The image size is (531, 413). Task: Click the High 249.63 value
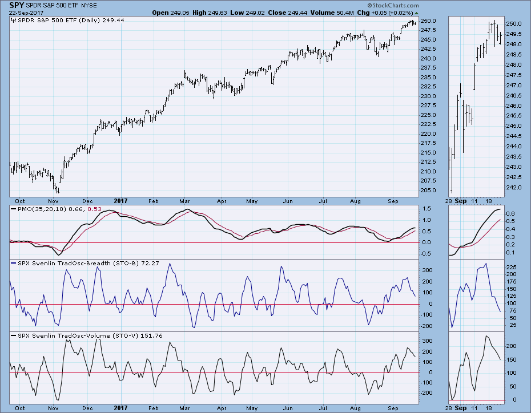pyautogui.click(x=210, y=13)
